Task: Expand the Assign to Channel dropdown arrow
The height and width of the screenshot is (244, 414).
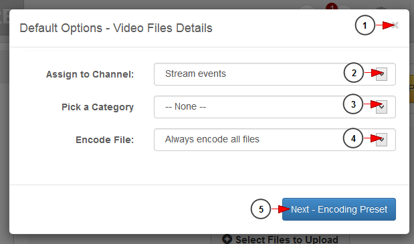Action: point(381,74)
